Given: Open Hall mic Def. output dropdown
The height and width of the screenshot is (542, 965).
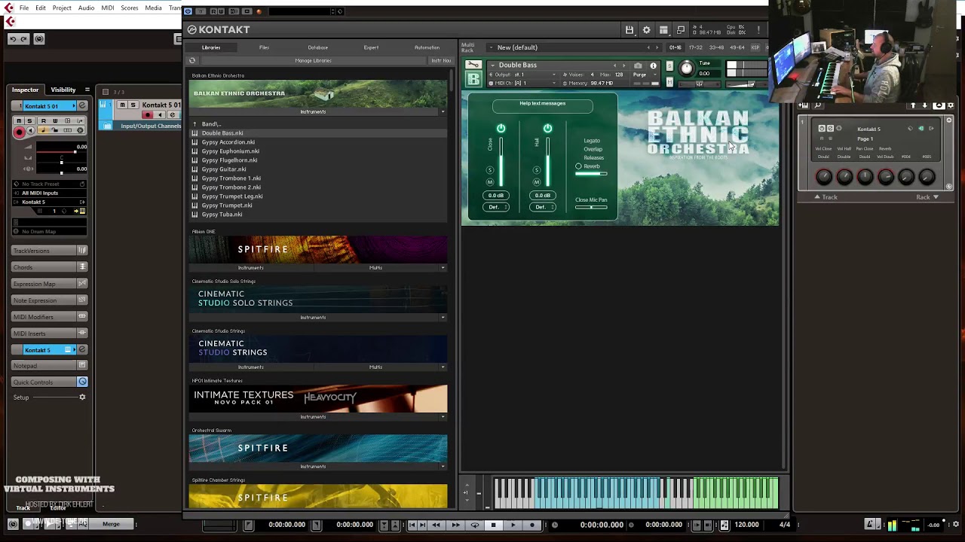Looking at the screenshot, I should coord(543,207).
